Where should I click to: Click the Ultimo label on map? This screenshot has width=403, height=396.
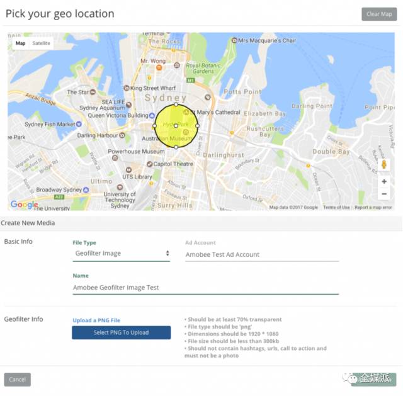[101, 181]
